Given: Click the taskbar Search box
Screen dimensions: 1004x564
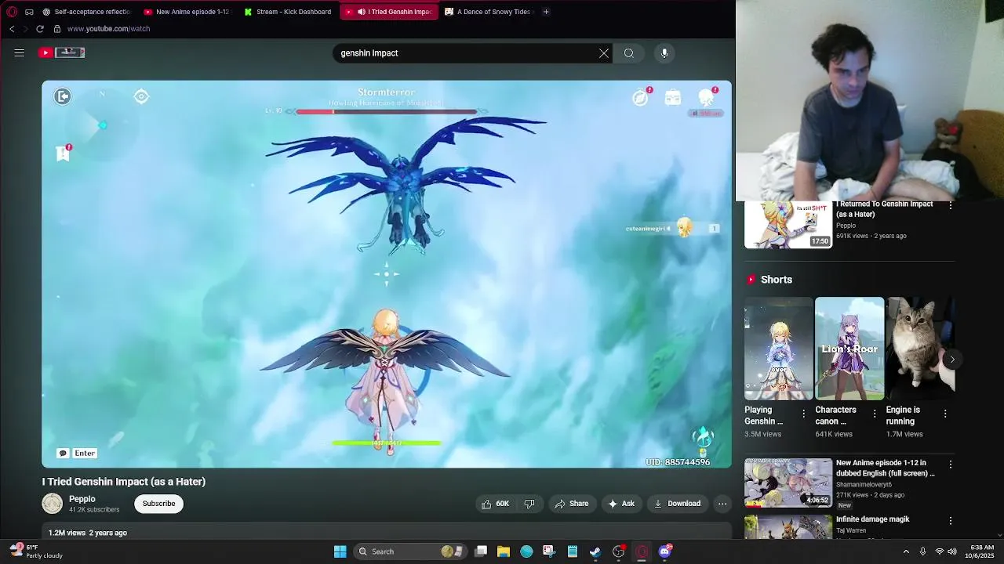Looking at the screenshot, I should [x=409, y=551].
